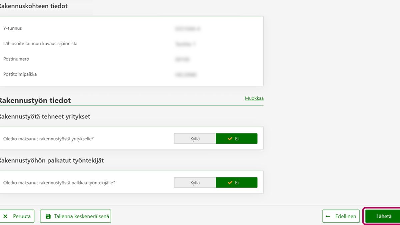Click the left arrow icon on Edellinen
The image size is (400, 225).
point(328,216)
